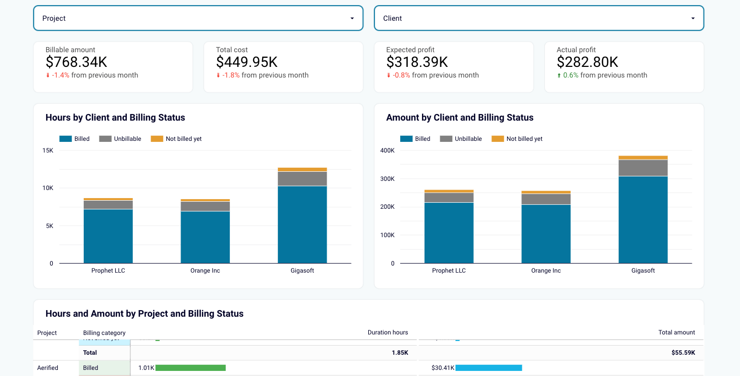The image size is (740, 376).
Task: Click the red decrease arrow on Billable amount card
Action: coord(48,75)
